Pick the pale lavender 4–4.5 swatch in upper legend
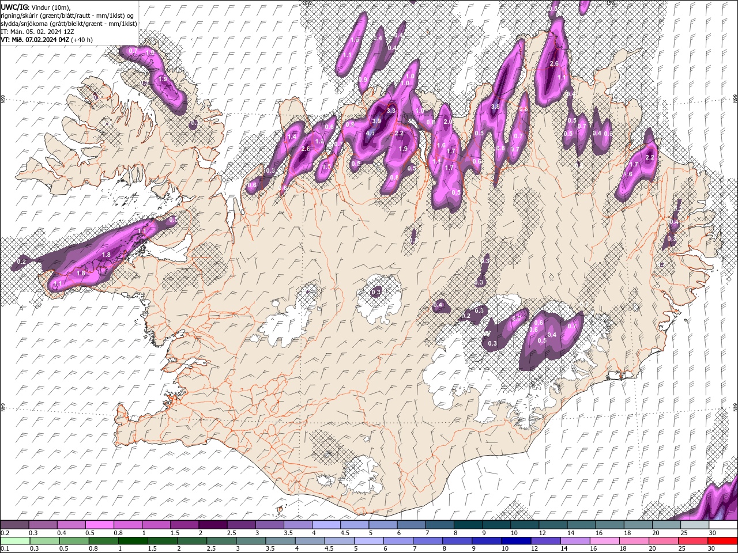The height and width of the screenshot is (553, 738). tap(326, 525)
